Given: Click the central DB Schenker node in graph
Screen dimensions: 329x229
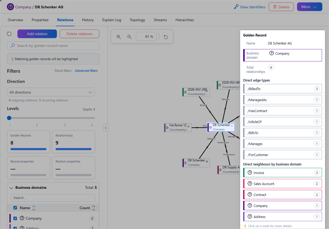Looking at the screenshot, I should pos(221,127).
